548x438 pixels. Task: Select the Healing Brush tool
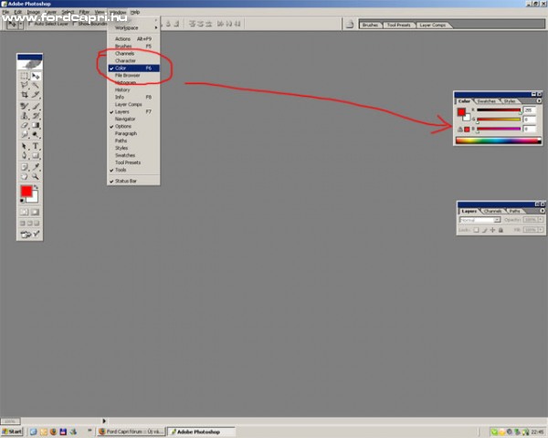point(25,106)
